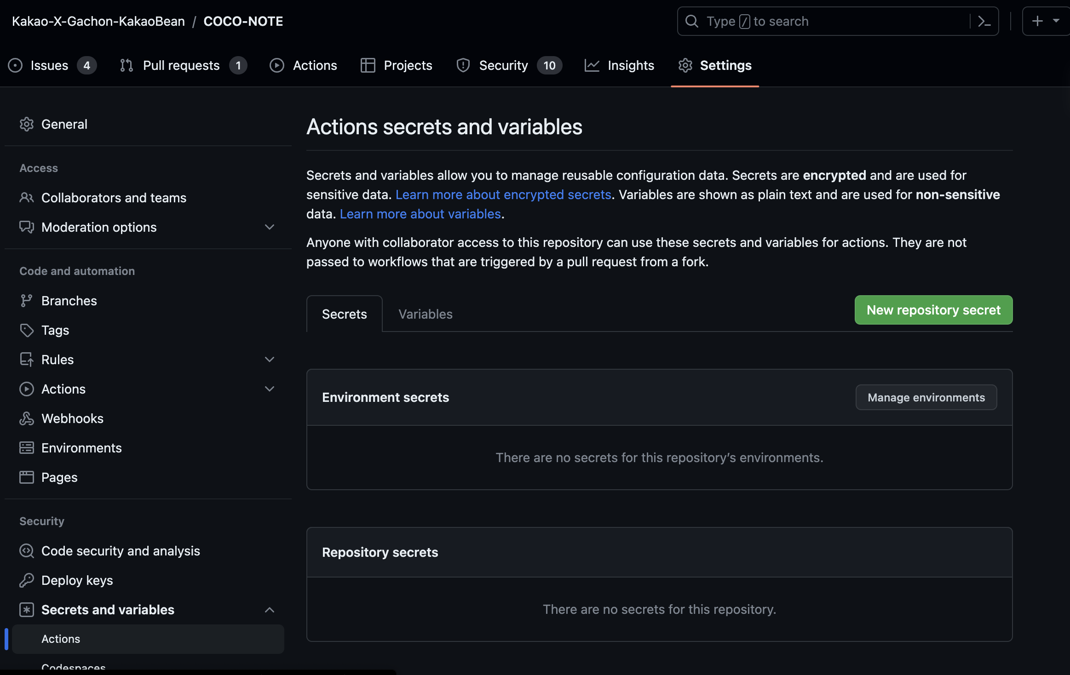The width and height of the screenshot is (1070, 675).
Task: Click Manage environments button
Action: (x=926, y=397)
